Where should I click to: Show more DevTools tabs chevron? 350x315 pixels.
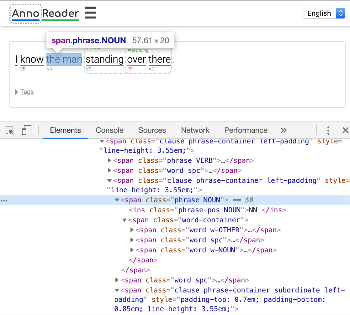click(x=284, y=131)
